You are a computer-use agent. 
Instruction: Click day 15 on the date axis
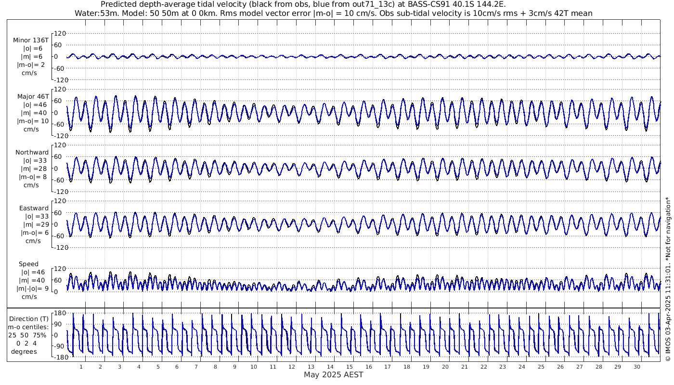pyautogui.click(x=349, y=367)
